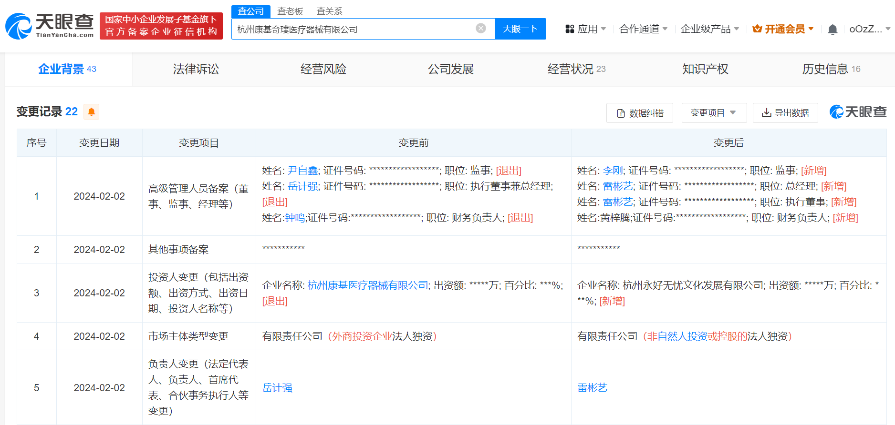The image size is (895, 425).
Task: Select the 查关系 search mode
Action: tap(329, 11)
